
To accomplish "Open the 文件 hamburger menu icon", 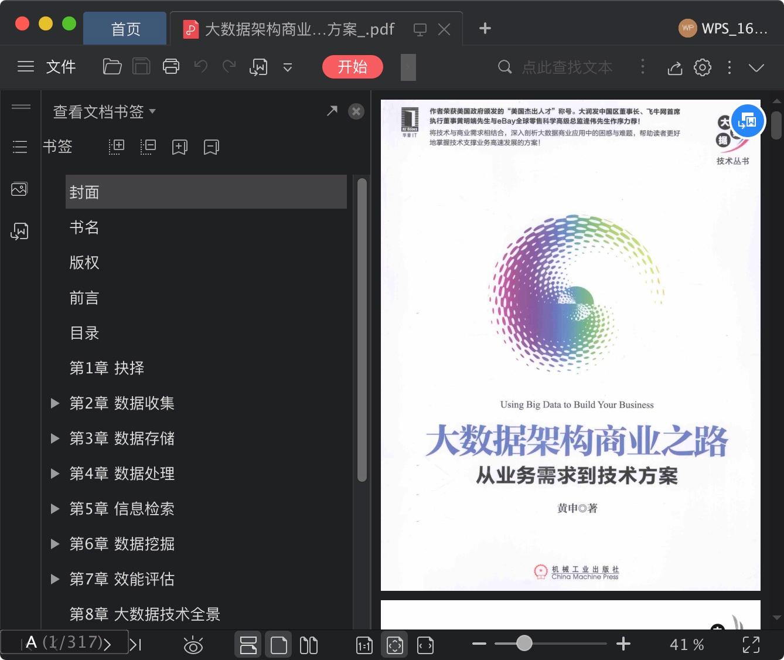I will pos(25,67).
